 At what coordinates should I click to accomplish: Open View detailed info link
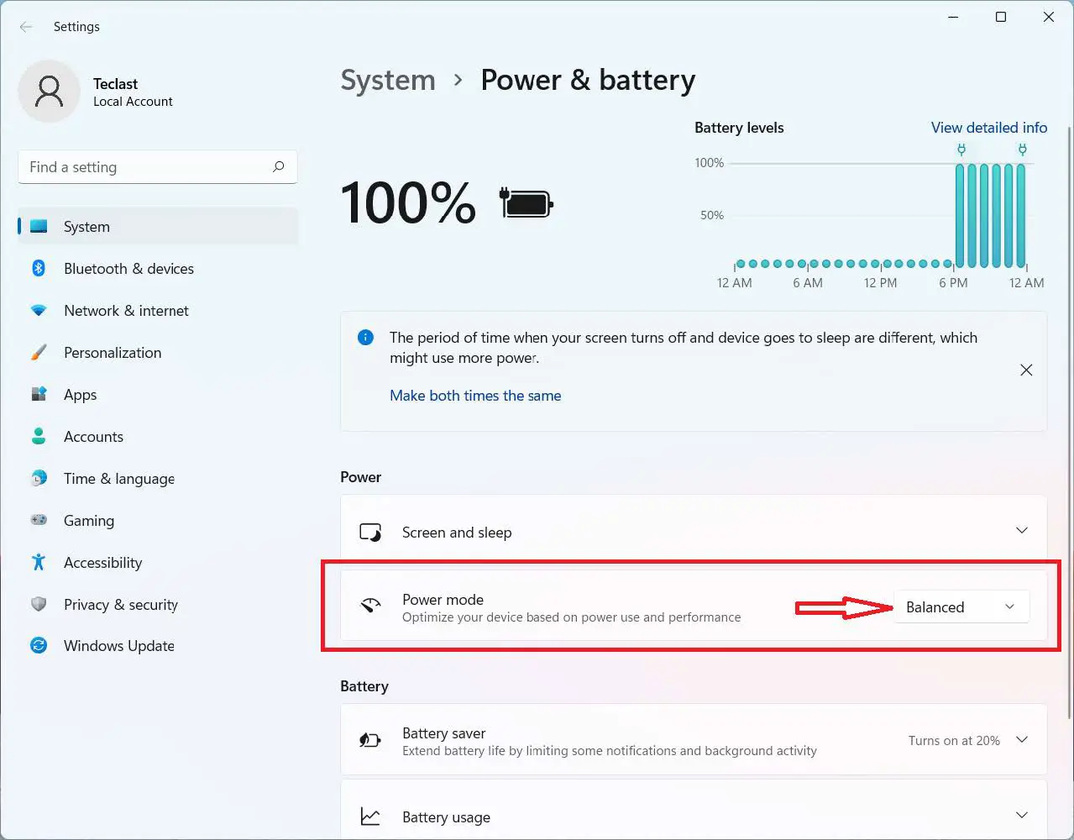point(988,128)
